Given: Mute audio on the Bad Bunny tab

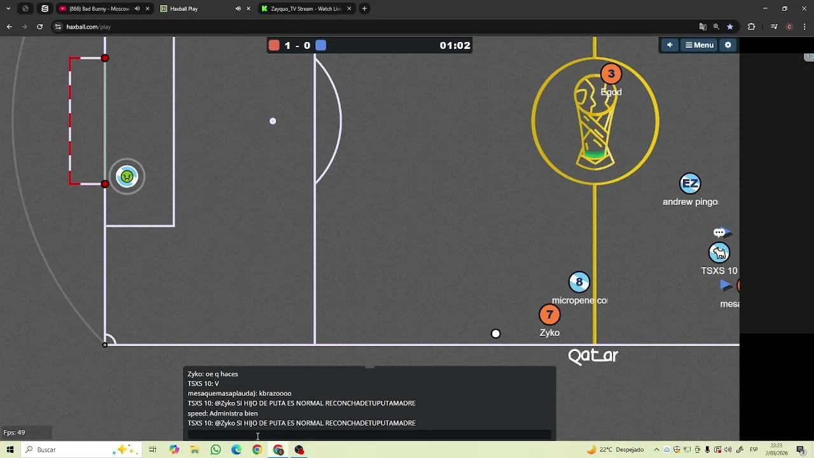Looking at the screenshot, I should point(137,9).
